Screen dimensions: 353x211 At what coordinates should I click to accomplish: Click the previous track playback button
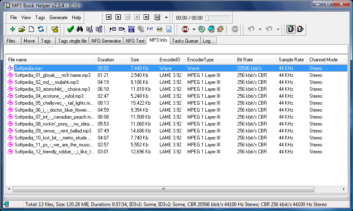(109, 17)
